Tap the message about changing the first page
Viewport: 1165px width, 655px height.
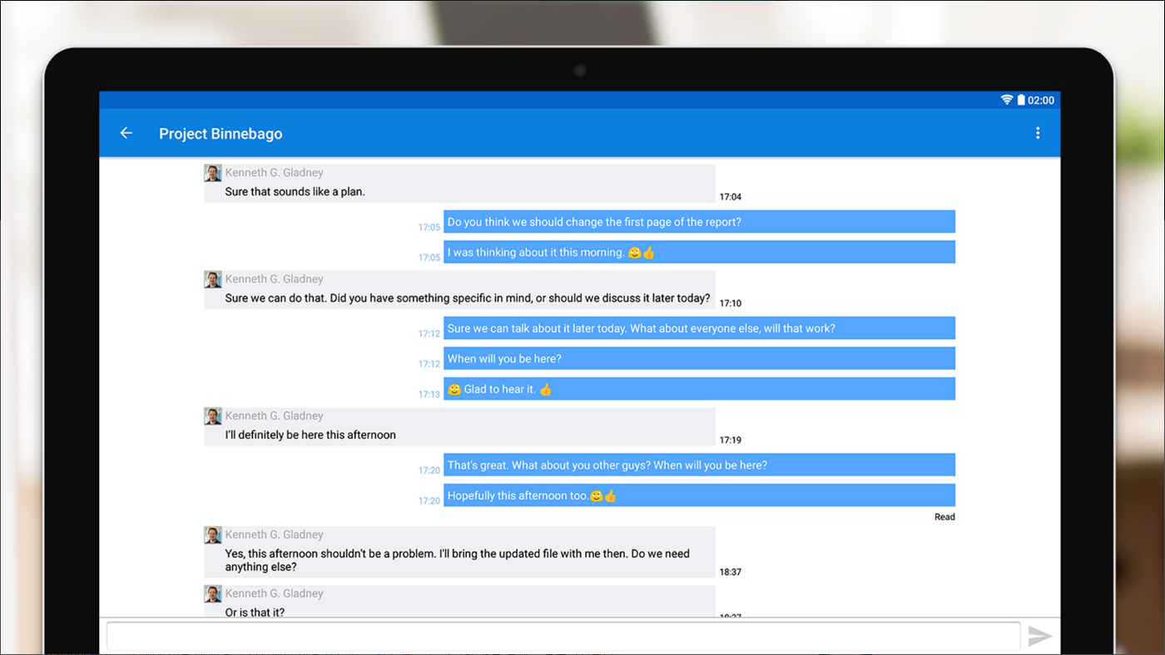699,221
